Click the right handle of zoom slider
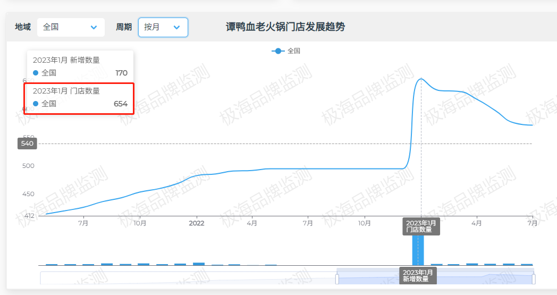 [x=534, y=279]
